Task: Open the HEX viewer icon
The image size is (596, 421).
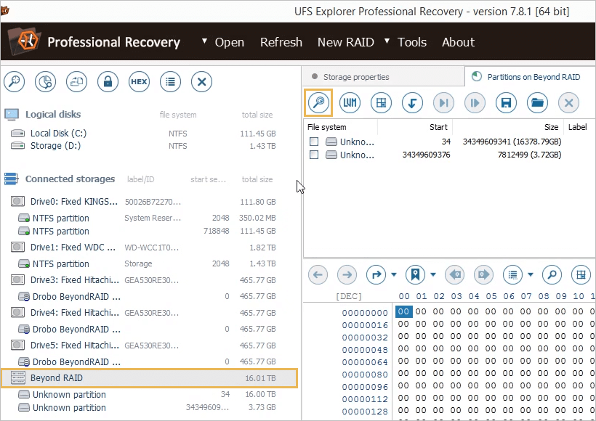Action: [139, 81]
